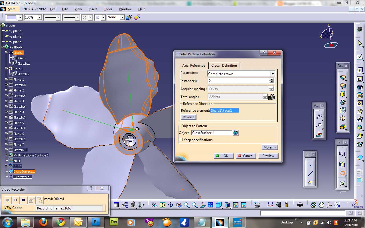Click the Sketcher icon in the right toolbar
Image resolution: width=365 pixels, height=228 pixels.
tap(360, 57)
